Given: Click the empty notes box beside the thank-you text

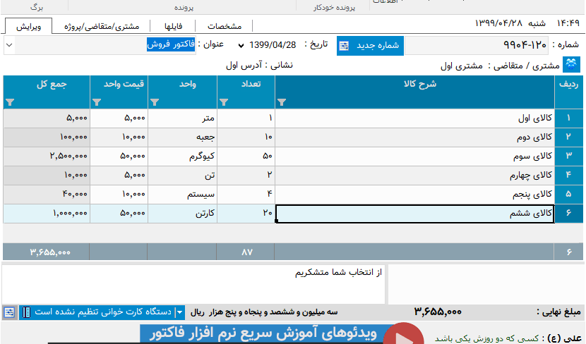Looking at the screenshot, I should [x=486, y=284].
